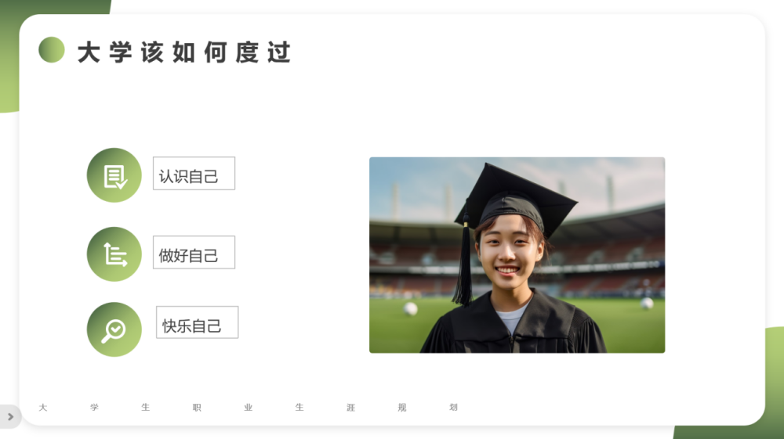Click the document checklist icon beside 认识自己

point(114,175)
